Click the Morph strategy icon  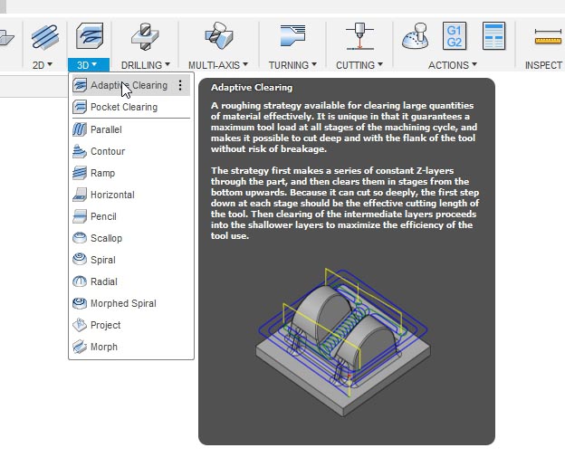click(80, 347)
